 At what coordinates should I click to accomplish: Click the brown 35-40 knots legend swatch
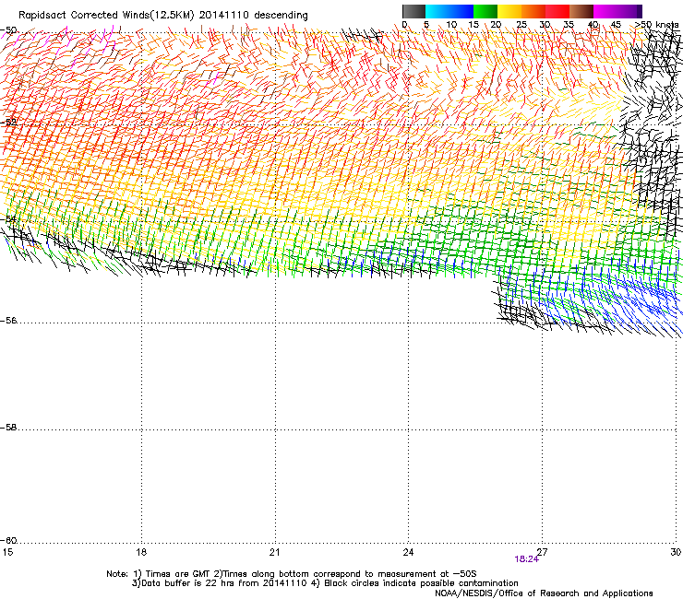(x=581, y=11)
